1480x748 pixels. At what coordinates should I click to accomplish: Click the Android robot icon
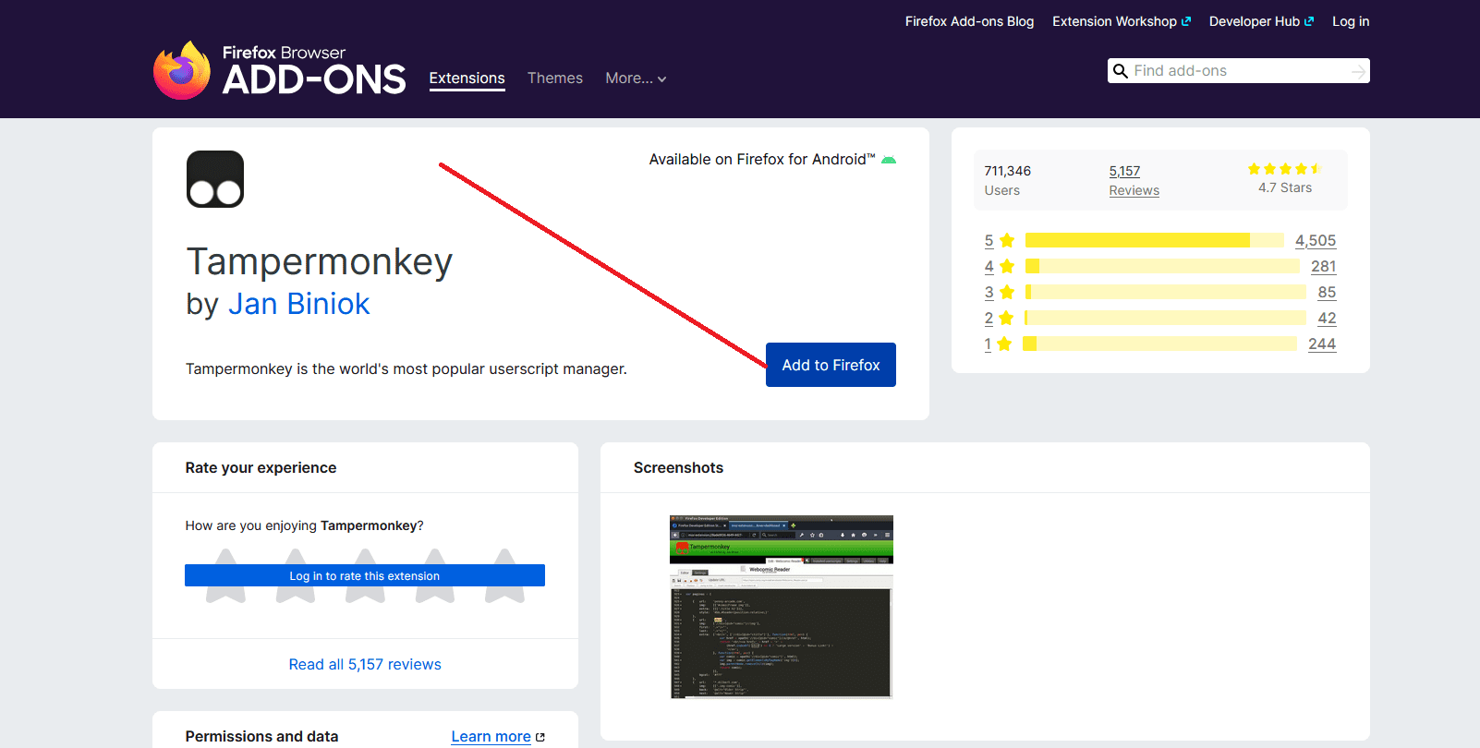click(889, 160)
